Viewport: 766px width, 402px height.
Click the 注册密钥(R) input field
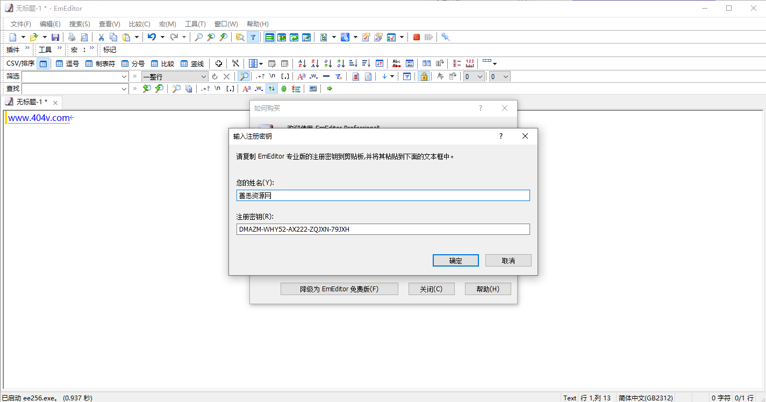pos(383,229)
